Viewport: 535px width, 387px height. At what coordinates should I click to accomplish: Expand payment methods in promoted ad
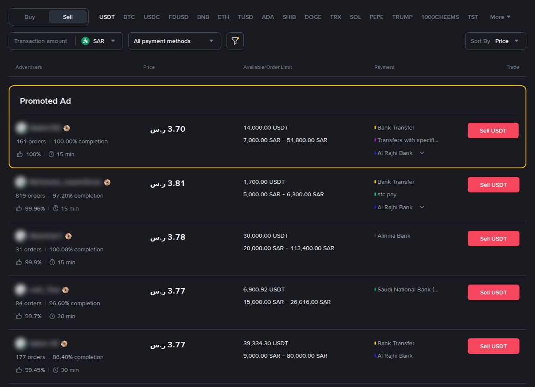pyautogui.click(x=422, y=153)
